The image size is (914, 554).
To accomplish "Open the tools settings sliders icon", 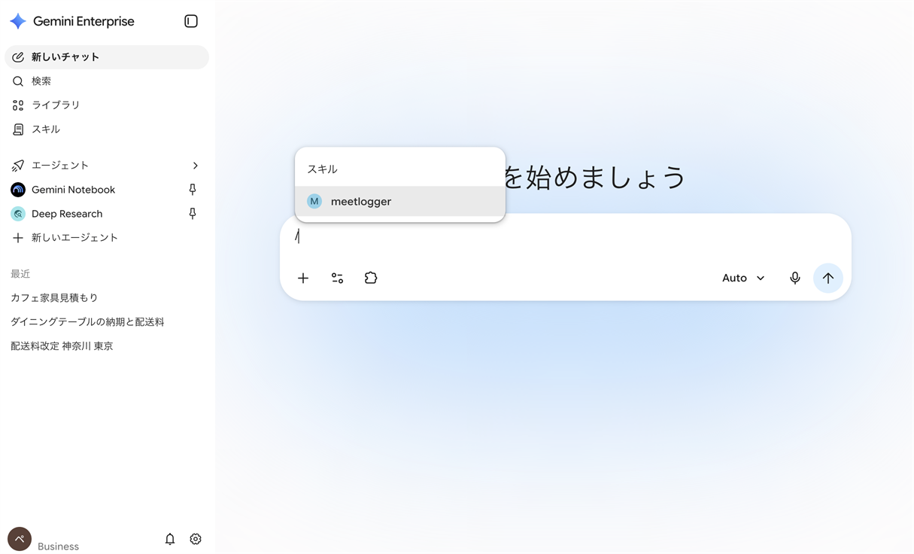I will tap(337, 279).
